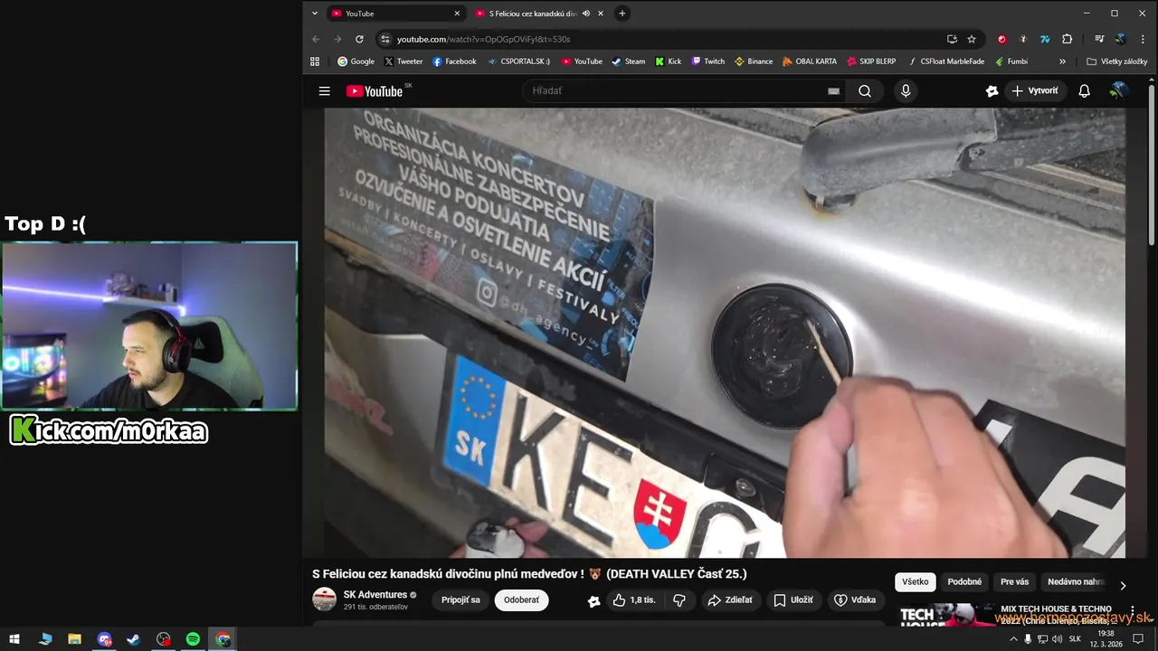Select the Nedávno nahrané filter chip
1158x651 pixels.
tap(1075, 582)
